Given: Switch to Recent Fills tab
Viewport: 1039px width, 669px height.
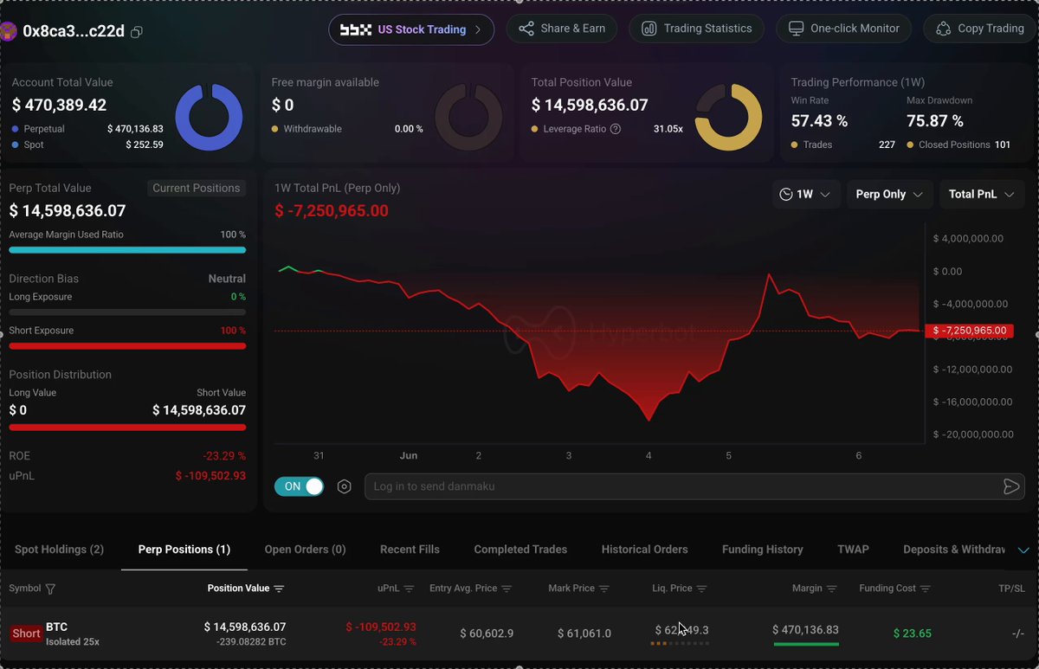Looking at the screenshot, I should pyautogui.click(x=410, y=550).
